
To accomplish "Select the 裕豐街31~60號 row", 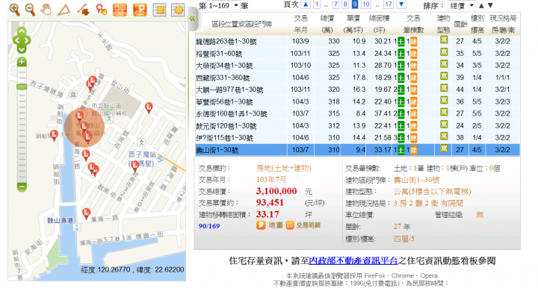I will tap(357, 54).
